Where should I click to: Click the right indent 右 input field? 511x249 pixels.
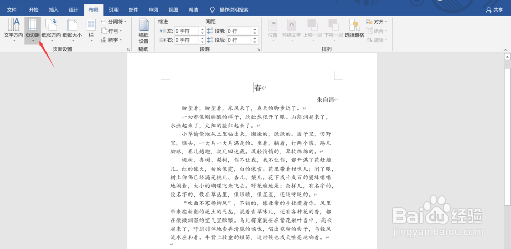tap(187, 40)
